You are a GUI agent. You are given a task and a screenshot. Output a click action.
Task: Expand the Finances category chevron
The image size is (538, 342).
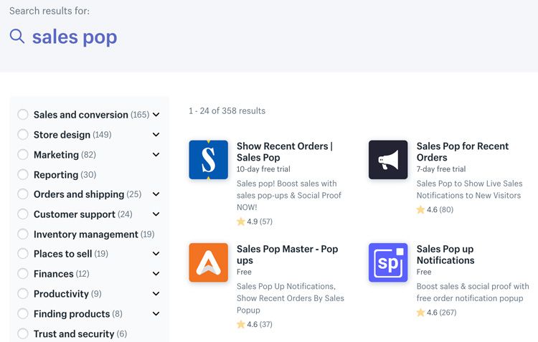tap(156, 274)
